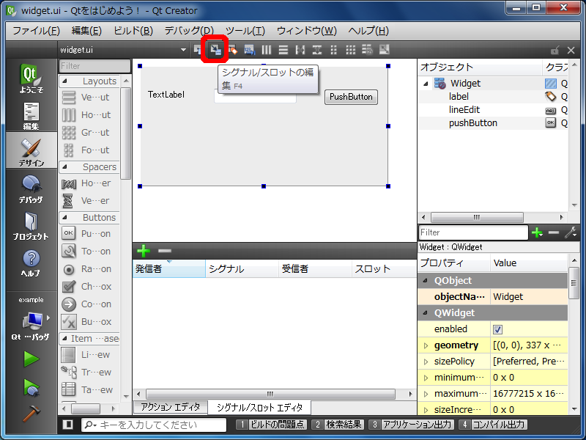
Task: Open the コンパイル出力 output pane
Action: pos(494,425)
